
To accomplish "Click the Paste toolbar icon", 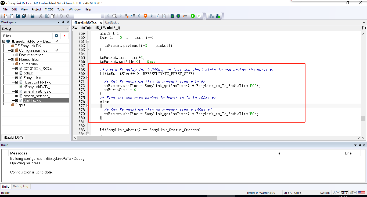I will coord(53,16).
